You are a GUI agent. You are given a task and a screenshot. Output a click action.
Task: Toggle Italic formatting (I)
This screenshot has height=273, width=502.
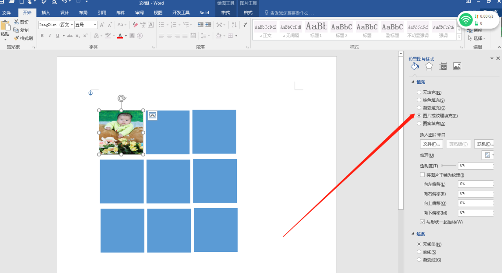pos(50,36)
